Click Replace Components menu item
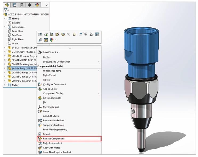This screenshot has height=157, width=198. [x=69, y=139]
